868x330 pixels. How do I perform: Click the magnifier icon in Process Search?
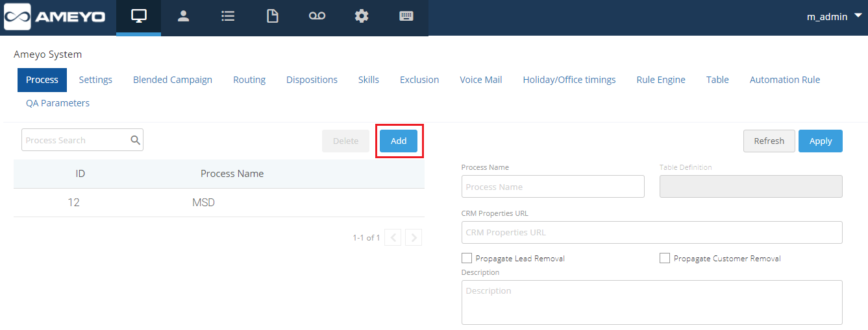[135, 140]
